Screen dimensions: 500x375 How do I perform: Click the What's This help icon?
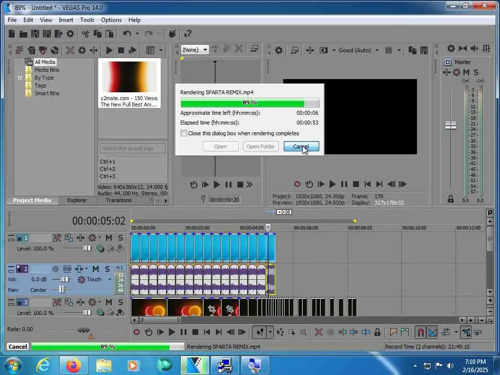(x=188, y=34)
